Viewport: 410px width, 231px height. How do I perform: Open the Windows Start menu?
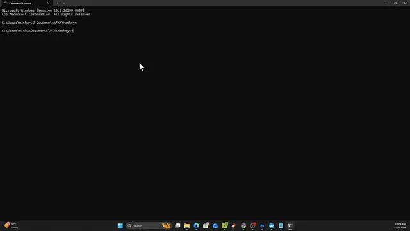coord(120,226)
